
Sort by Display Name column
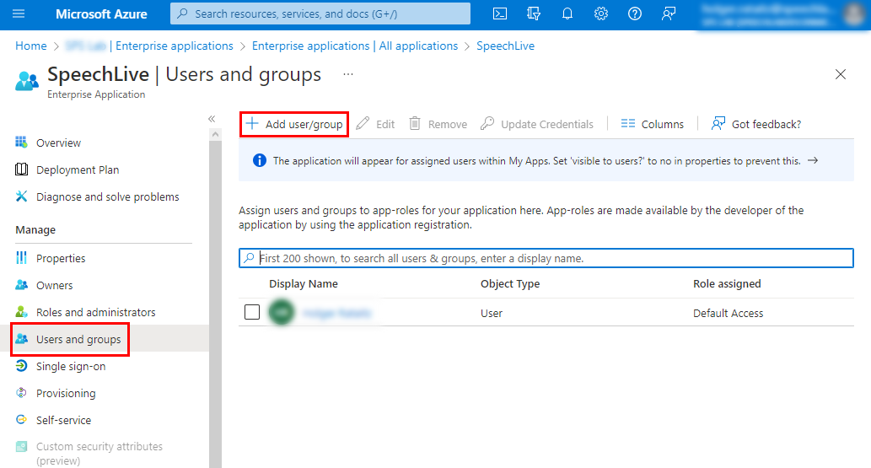click(x=304, y=283)
